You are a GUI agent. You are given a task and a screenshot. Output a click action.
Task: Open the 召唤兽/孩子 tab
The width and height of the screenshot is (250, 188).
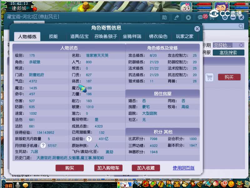[x=106, y=36]
